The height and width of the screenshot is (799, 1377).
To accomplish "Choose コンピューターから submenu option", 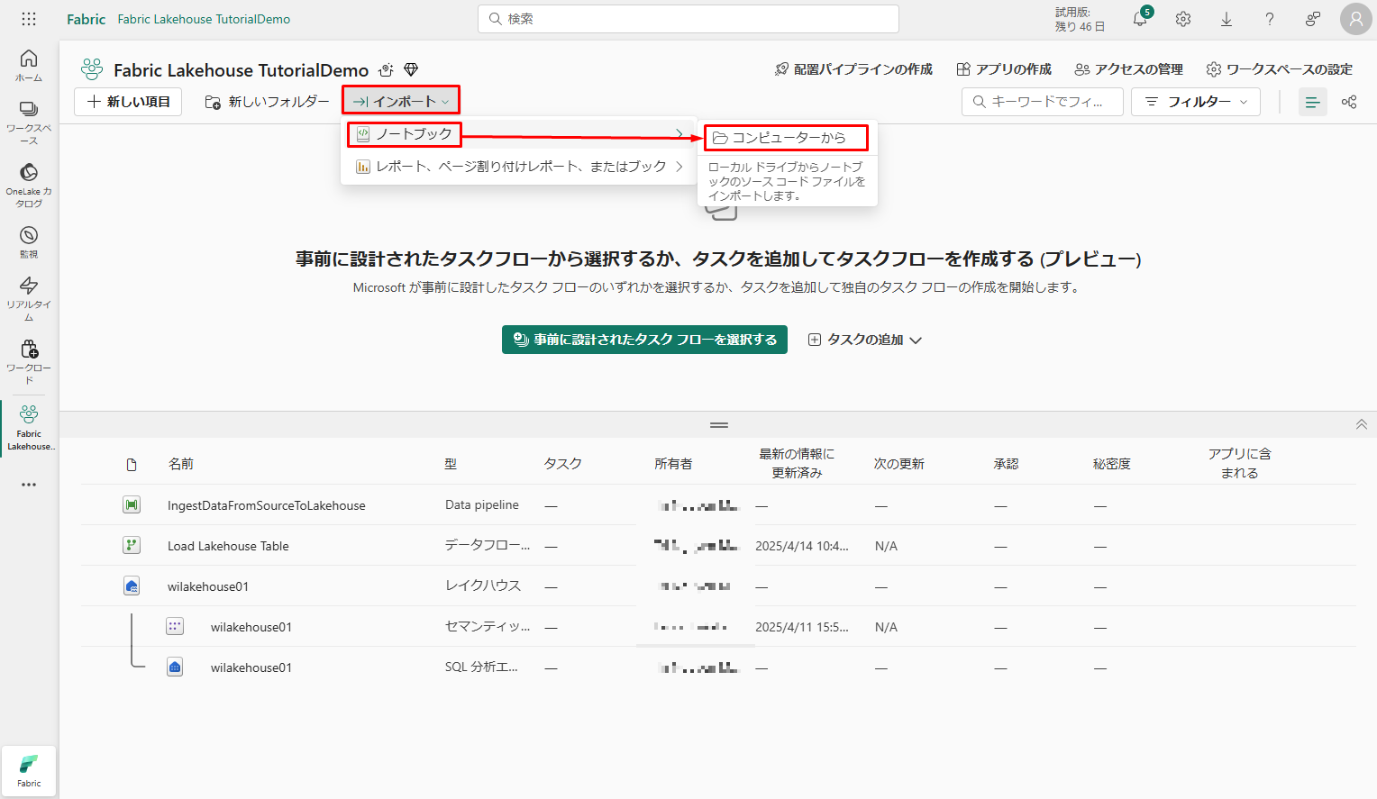I will pyautogui.click(x=786, y=138).
